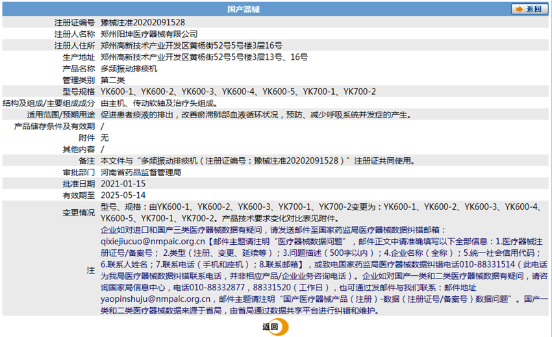The image size is (552, 337).
Task: Select the 型号规格 value listing YK600-1 to YK700-2
Action: [238, 92]
